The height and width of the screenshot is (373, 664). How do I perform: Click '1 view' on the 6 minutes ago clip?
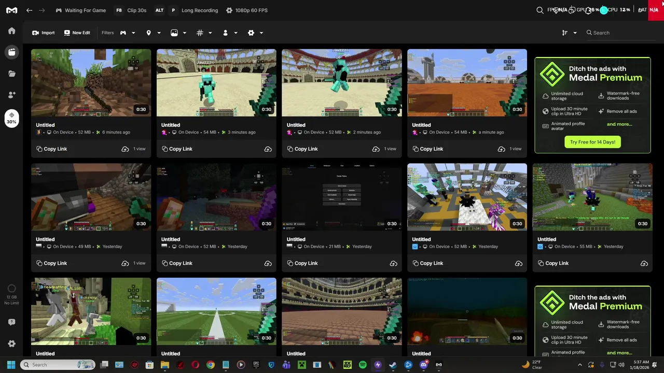tap(139, 149)
